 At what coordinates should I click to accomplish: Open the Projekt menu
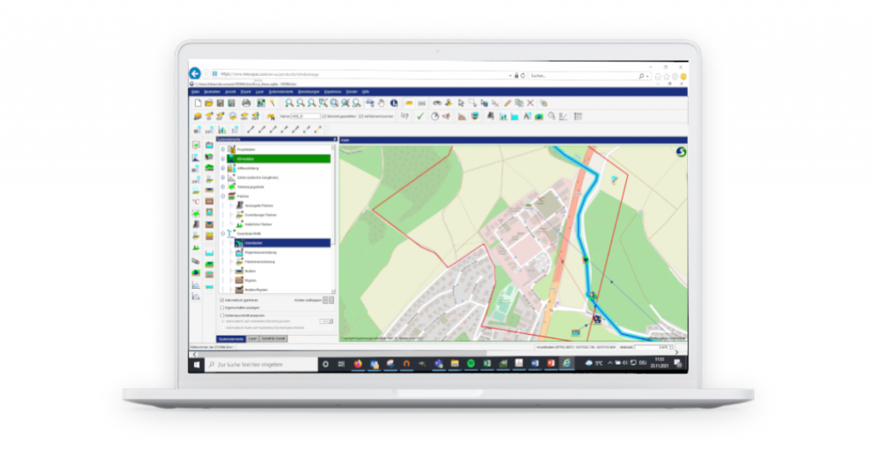click(246, 91)
